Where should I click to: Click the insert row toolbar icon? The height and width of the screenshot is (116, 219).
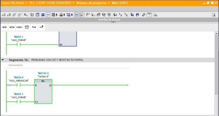tap(14, 15)
